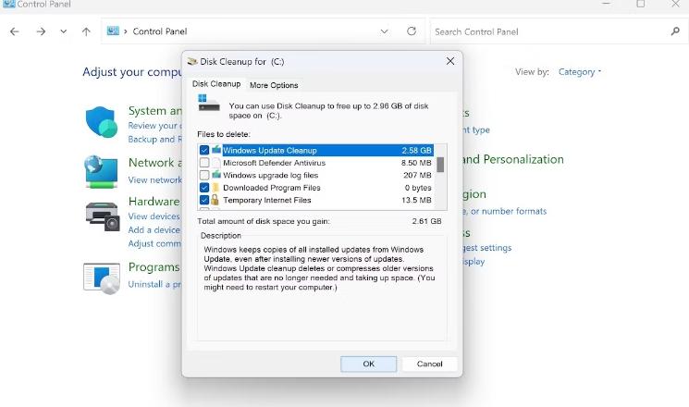The image size is (689, 407).
Task: Click date, time, or number formats link
Action: (504, 212)
